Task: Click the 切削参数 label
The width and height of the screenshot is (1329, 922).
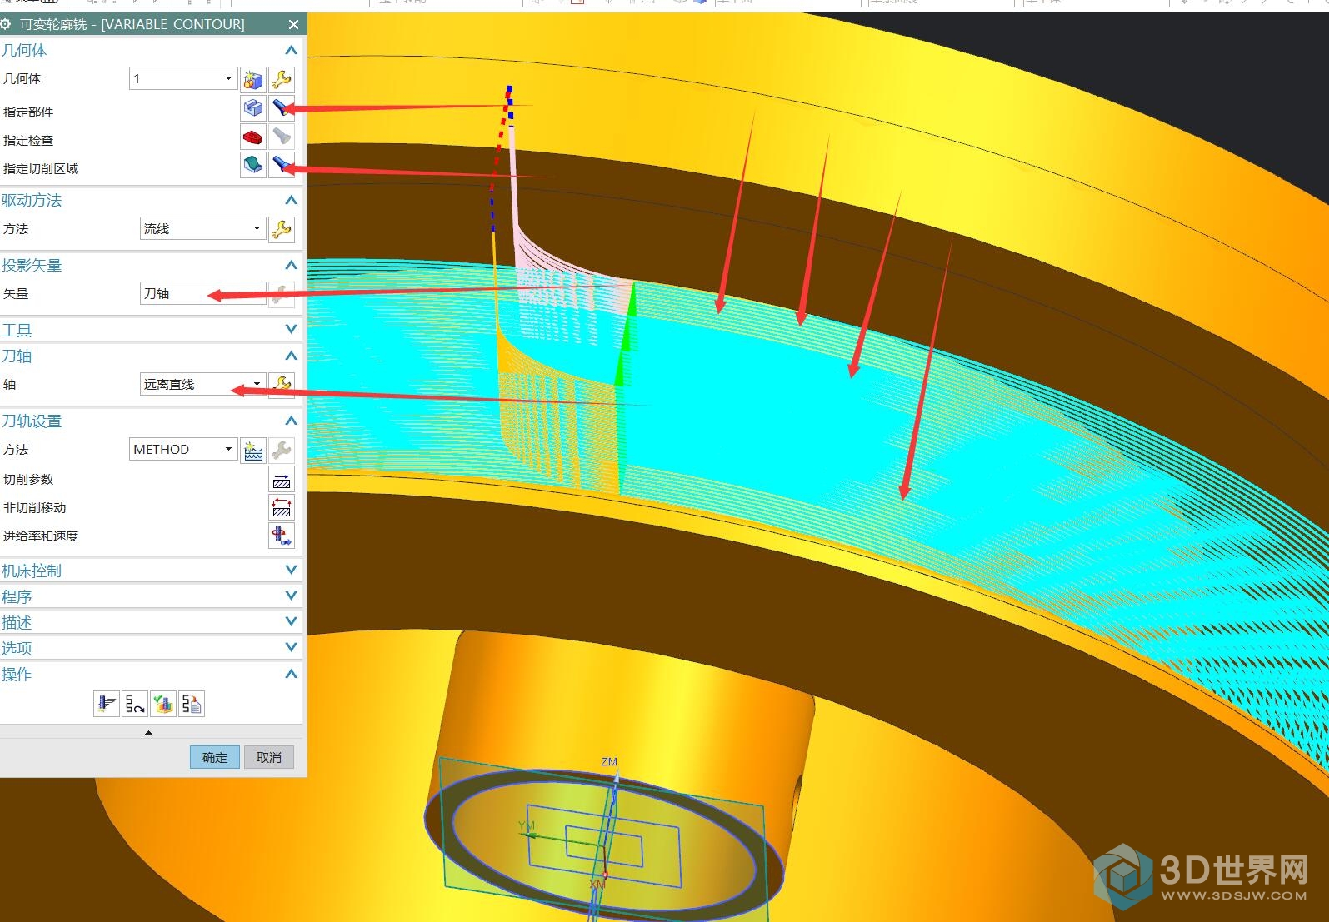Action: point(28,480)
